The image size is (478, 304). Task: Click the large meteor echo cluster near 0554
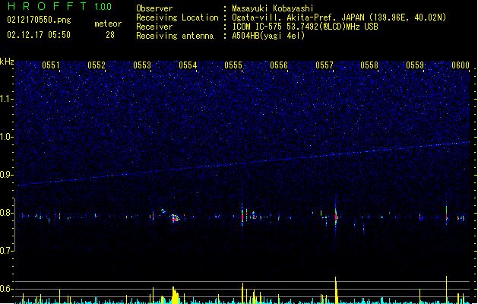[x=175, y=218]
